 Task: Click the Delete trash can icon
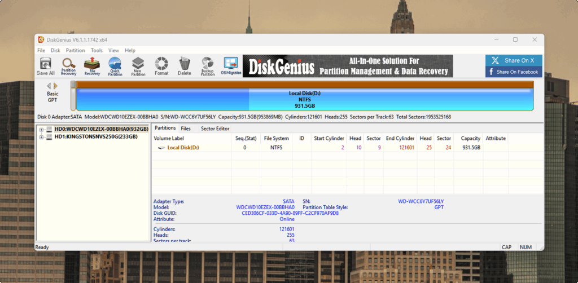click(x=185, y=67)
